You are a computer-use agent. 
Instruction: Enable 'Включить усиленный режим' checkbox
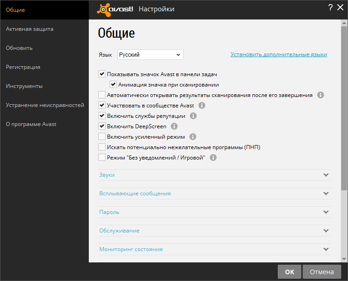pos(102,137)
